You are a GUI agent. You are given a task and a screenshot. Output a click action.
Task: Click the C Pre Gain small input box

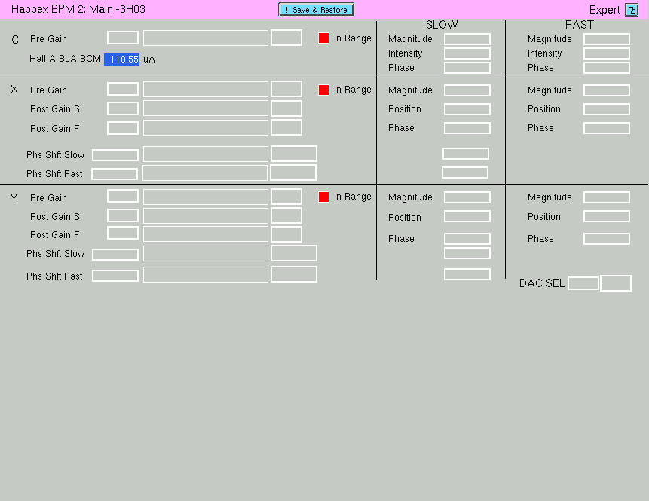point(123,38)
